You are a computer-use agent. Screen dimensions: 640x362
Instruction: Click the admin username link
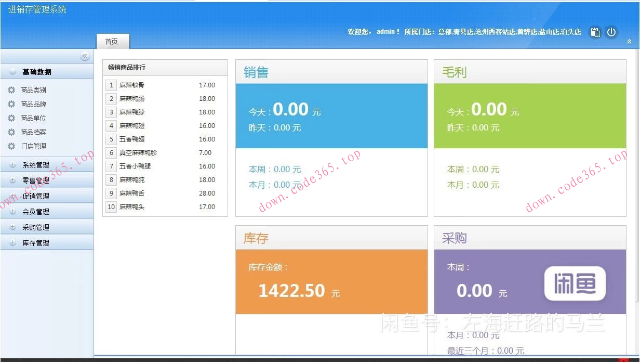[383, 32]
